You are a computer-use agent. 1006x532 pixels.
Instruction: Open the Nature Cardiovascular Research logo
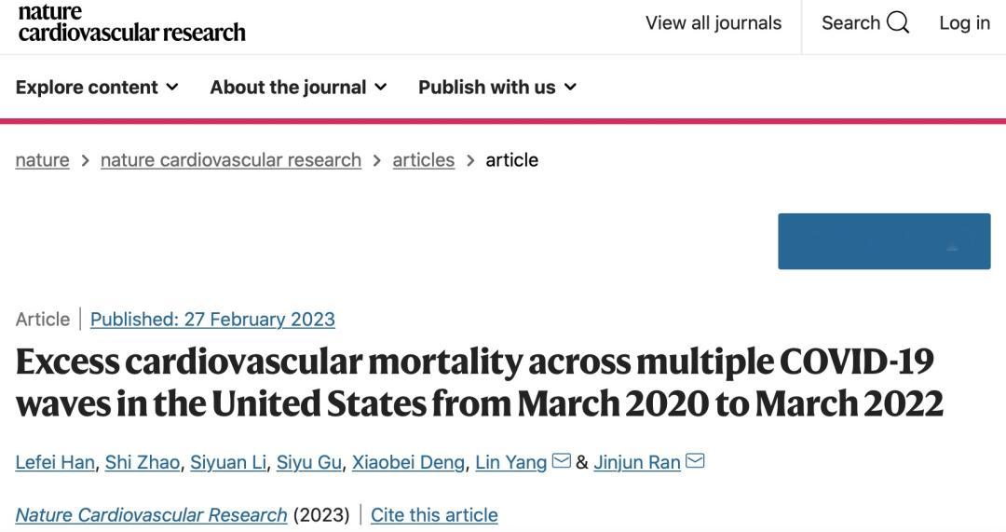[x=131, y=22]
